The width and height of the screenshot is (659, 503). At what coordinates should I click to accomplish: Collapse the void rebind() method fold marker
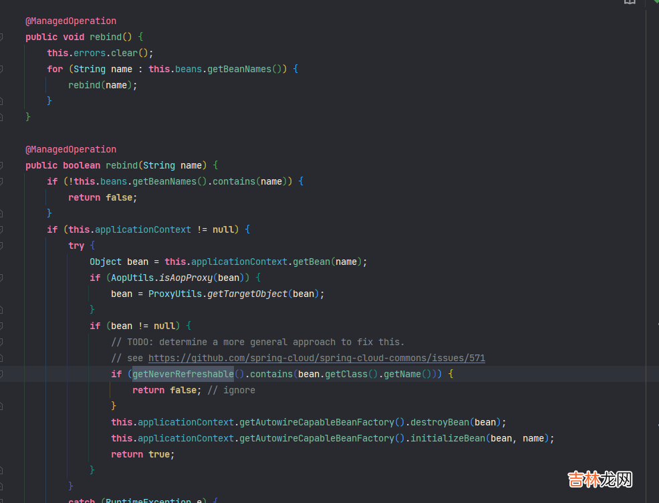coord(1,37)
